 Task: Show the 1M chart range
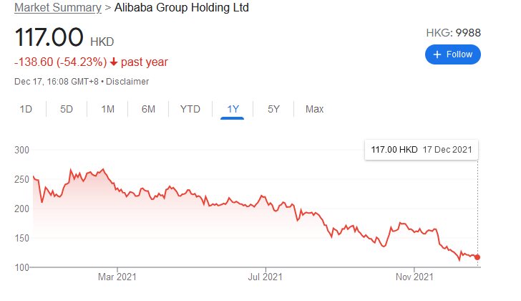tap(108, 109)
